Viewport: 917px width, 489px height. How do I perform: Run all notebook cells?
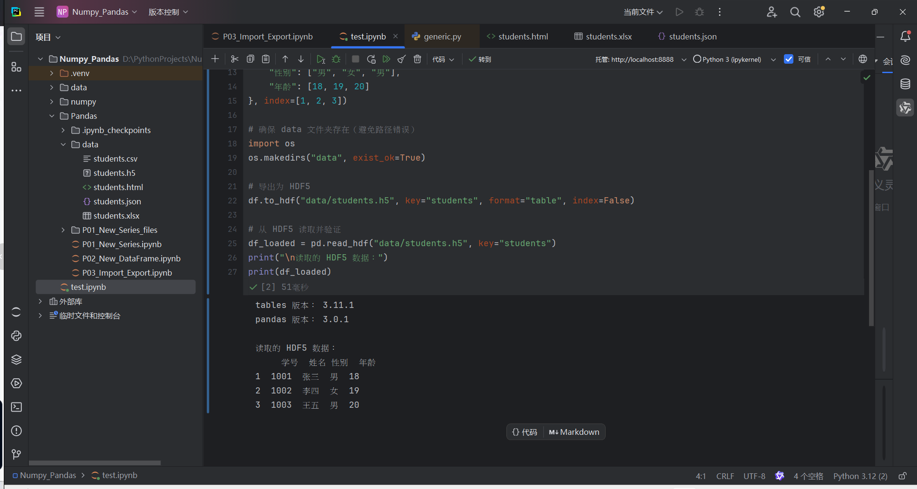click(386, 59)
